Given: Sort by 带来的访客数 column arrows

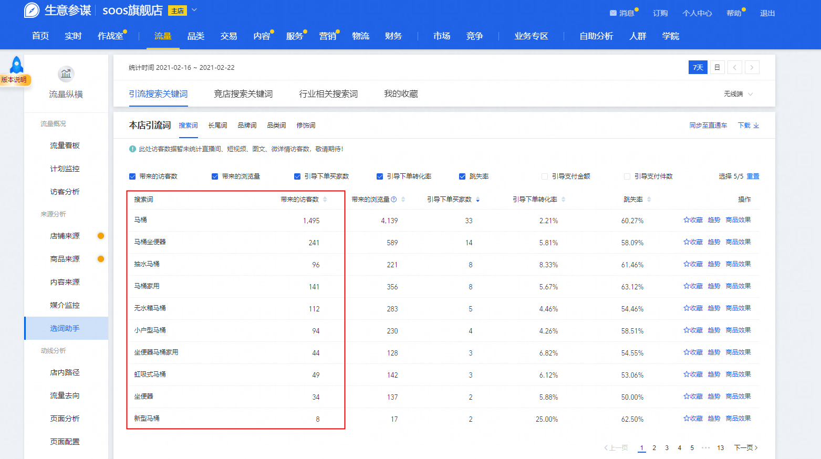Looking at the screenshot, I should click(325, 200).
